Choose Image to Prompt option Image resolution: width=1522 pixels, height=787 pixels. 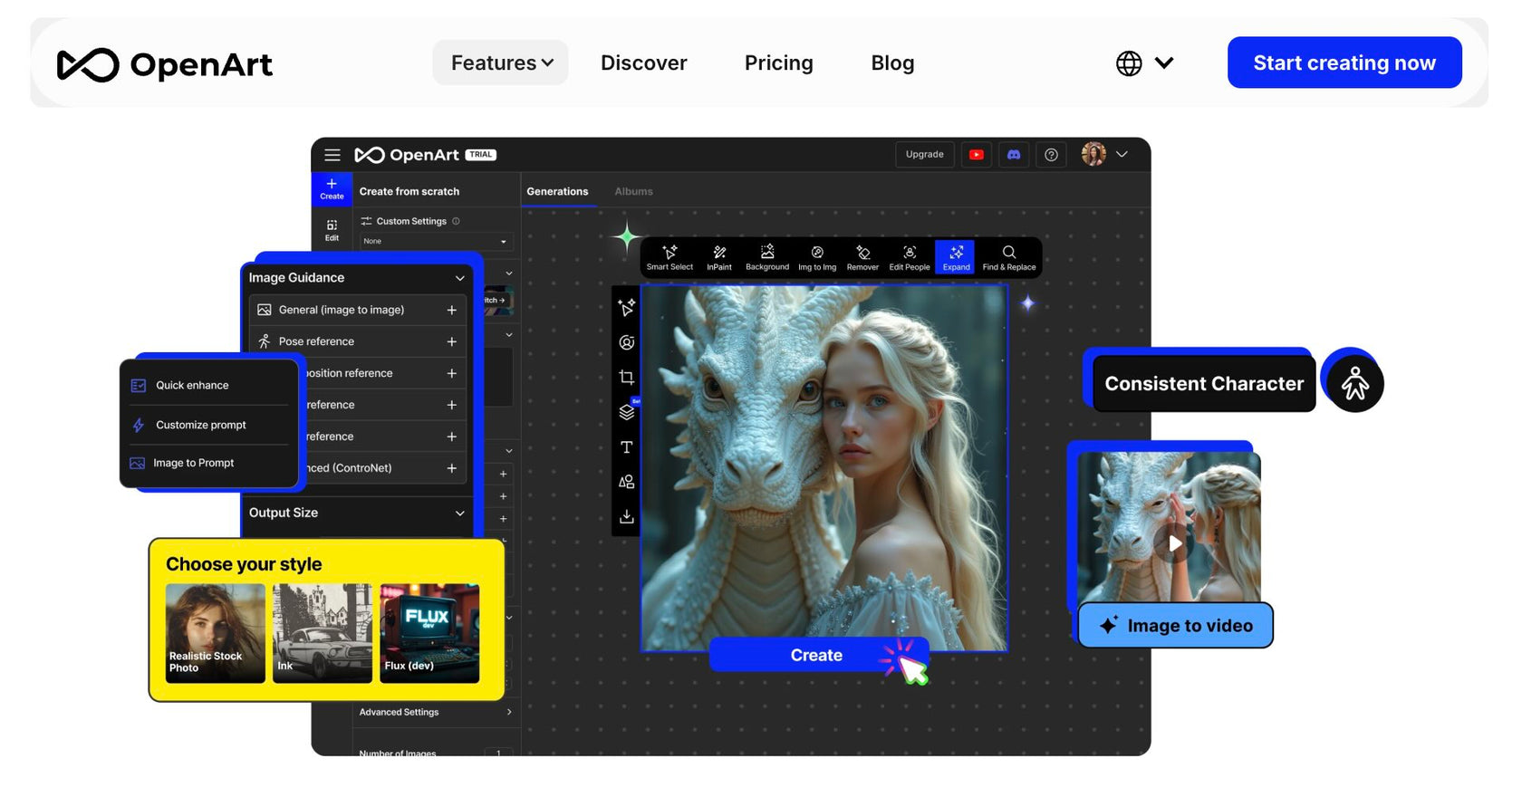pyautogui.click(x=208, y=463)
